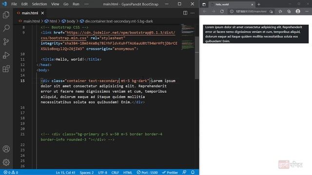This screenshot has width=312, height=175.
Task: Open browser Favorites list
Action: [280, 12]
